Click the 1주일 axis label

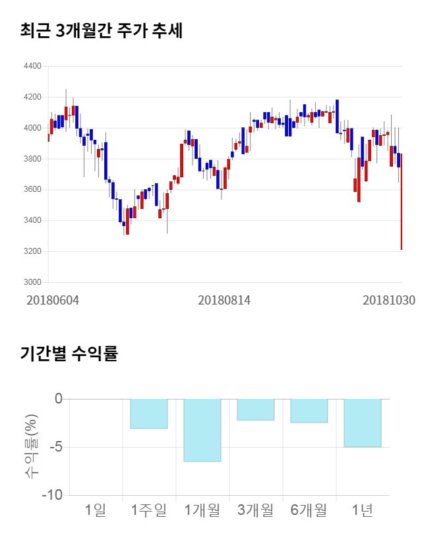149,510
